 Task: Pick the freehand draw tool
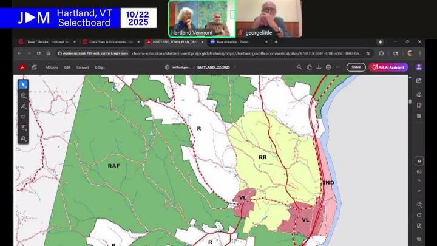23,117
